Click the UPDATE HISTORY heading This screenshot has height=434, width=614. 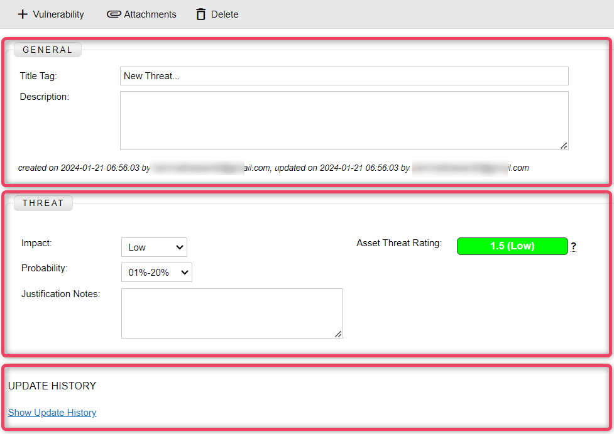click(x=52, y=386)
